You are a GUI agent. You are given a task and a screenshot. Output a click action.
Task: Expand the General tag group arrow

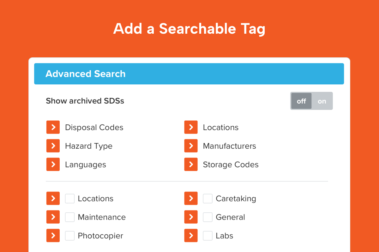(191, 217)
